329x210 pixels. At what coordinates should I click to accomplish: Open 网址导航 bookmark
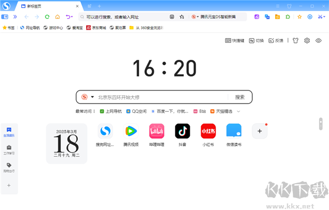tap(30, 28)
